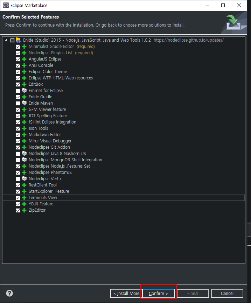Select the Nodeclipse Plugins List row text
Viewport: 251px width, 303px height.
[50, 53]
